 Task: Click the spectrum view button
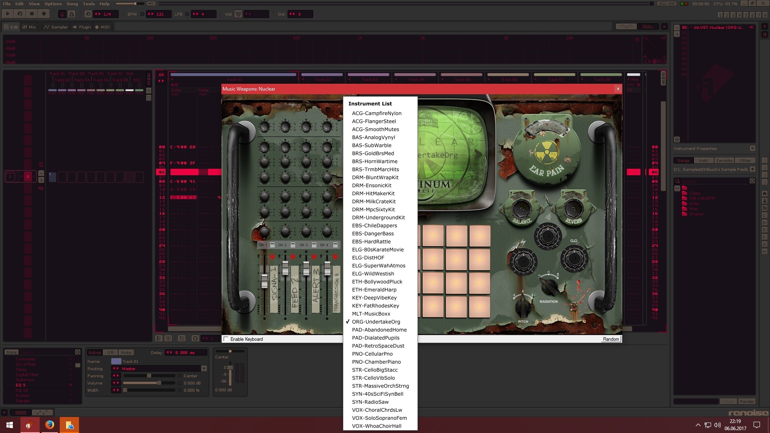[648, 26]
